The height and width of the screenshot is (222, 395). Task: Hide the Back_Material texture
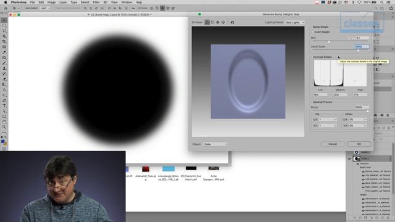pos(363,183)
